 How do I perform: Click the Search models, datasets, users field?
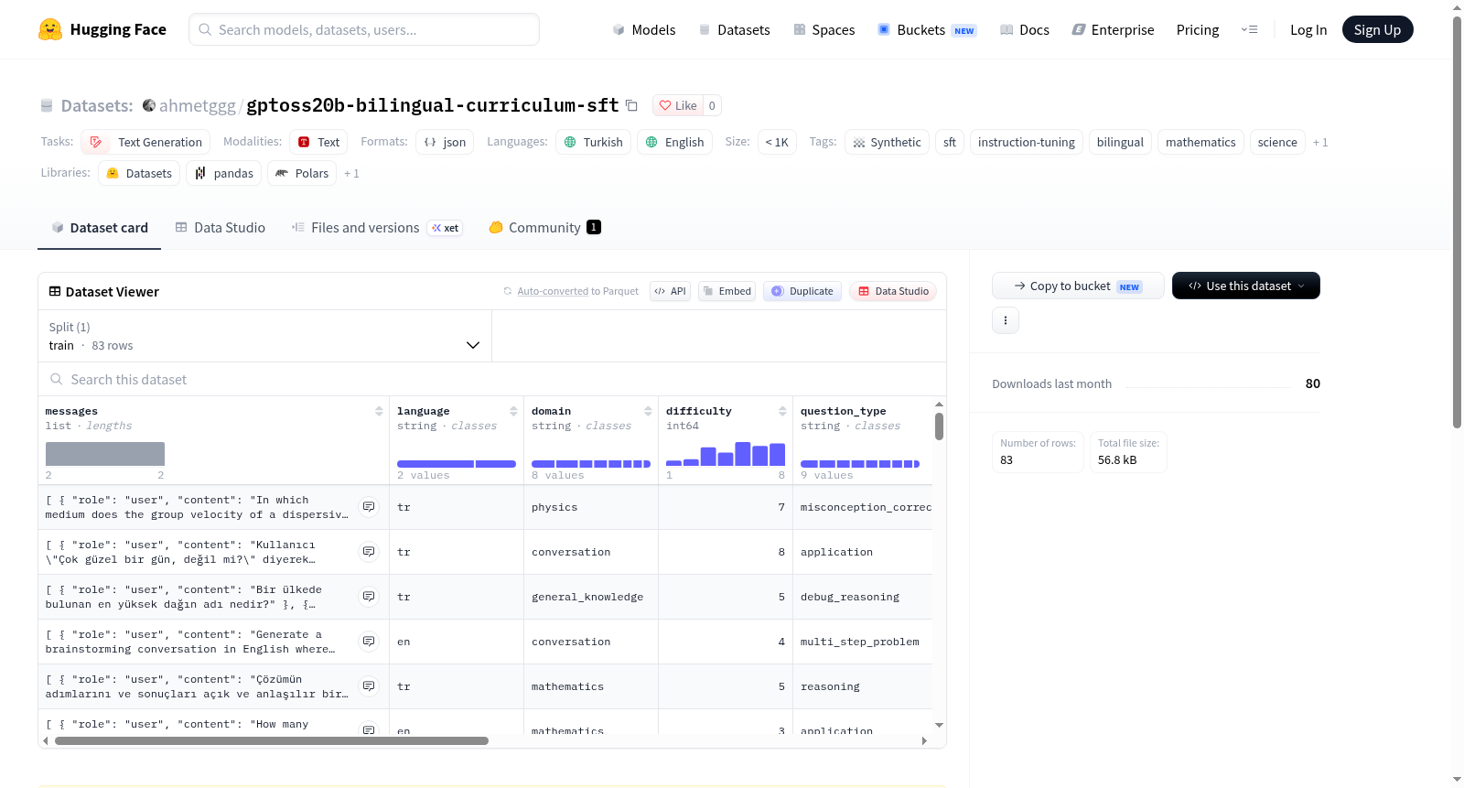pos(364,29)
